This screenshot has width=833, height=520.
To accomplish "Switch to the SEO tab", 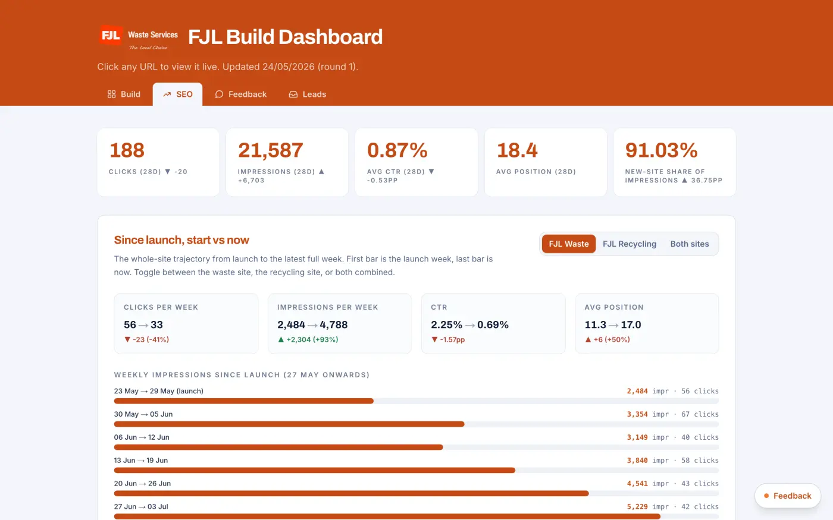I will coord(177,94).
